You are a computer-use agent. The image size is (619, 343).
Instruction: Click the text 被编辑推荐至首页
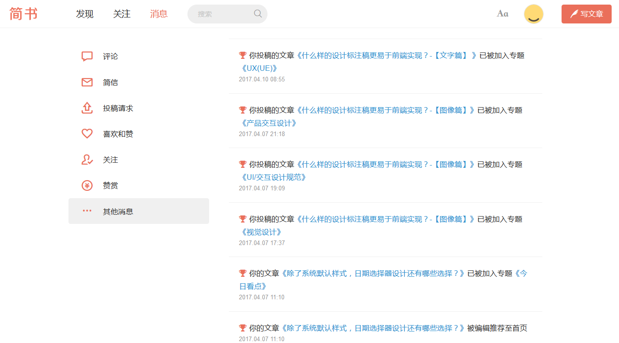pyautogui.click(x=497, y=328)
